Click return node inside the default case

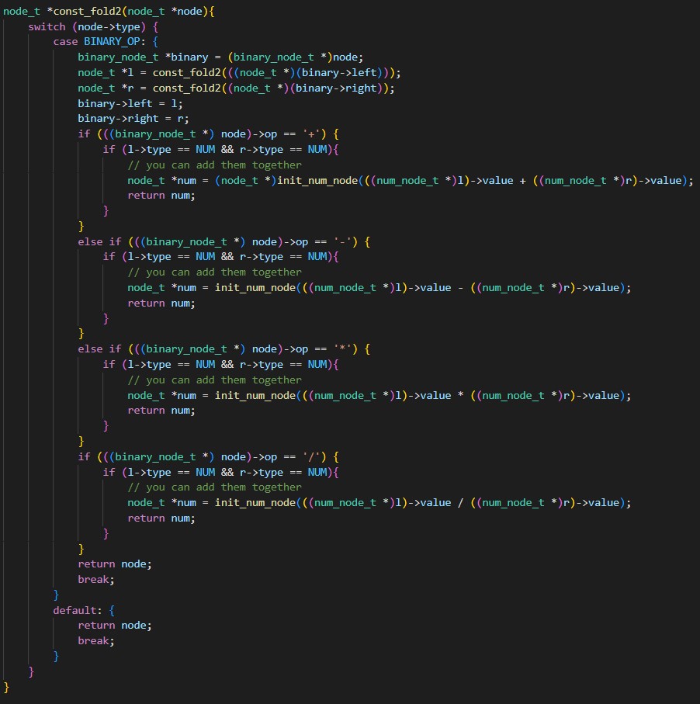(115, 625)
